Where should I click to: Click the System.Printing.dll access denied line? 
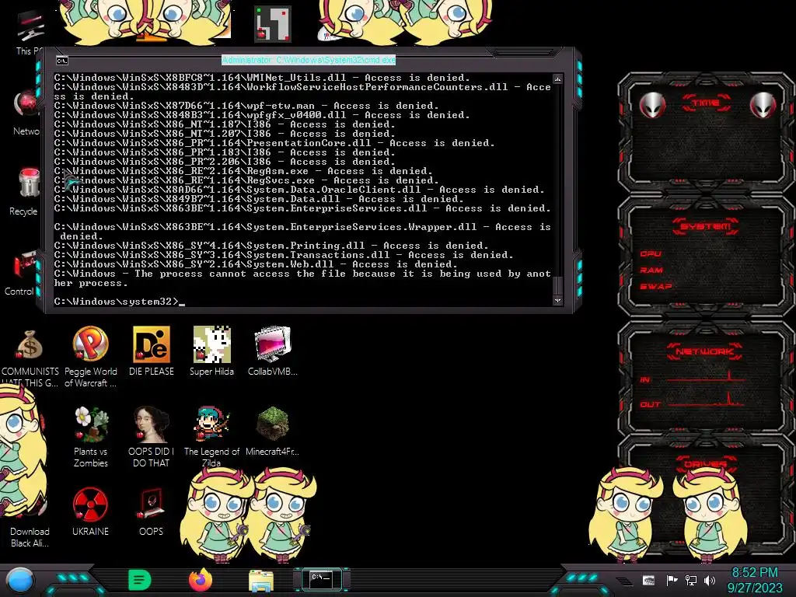pos(271,246)
